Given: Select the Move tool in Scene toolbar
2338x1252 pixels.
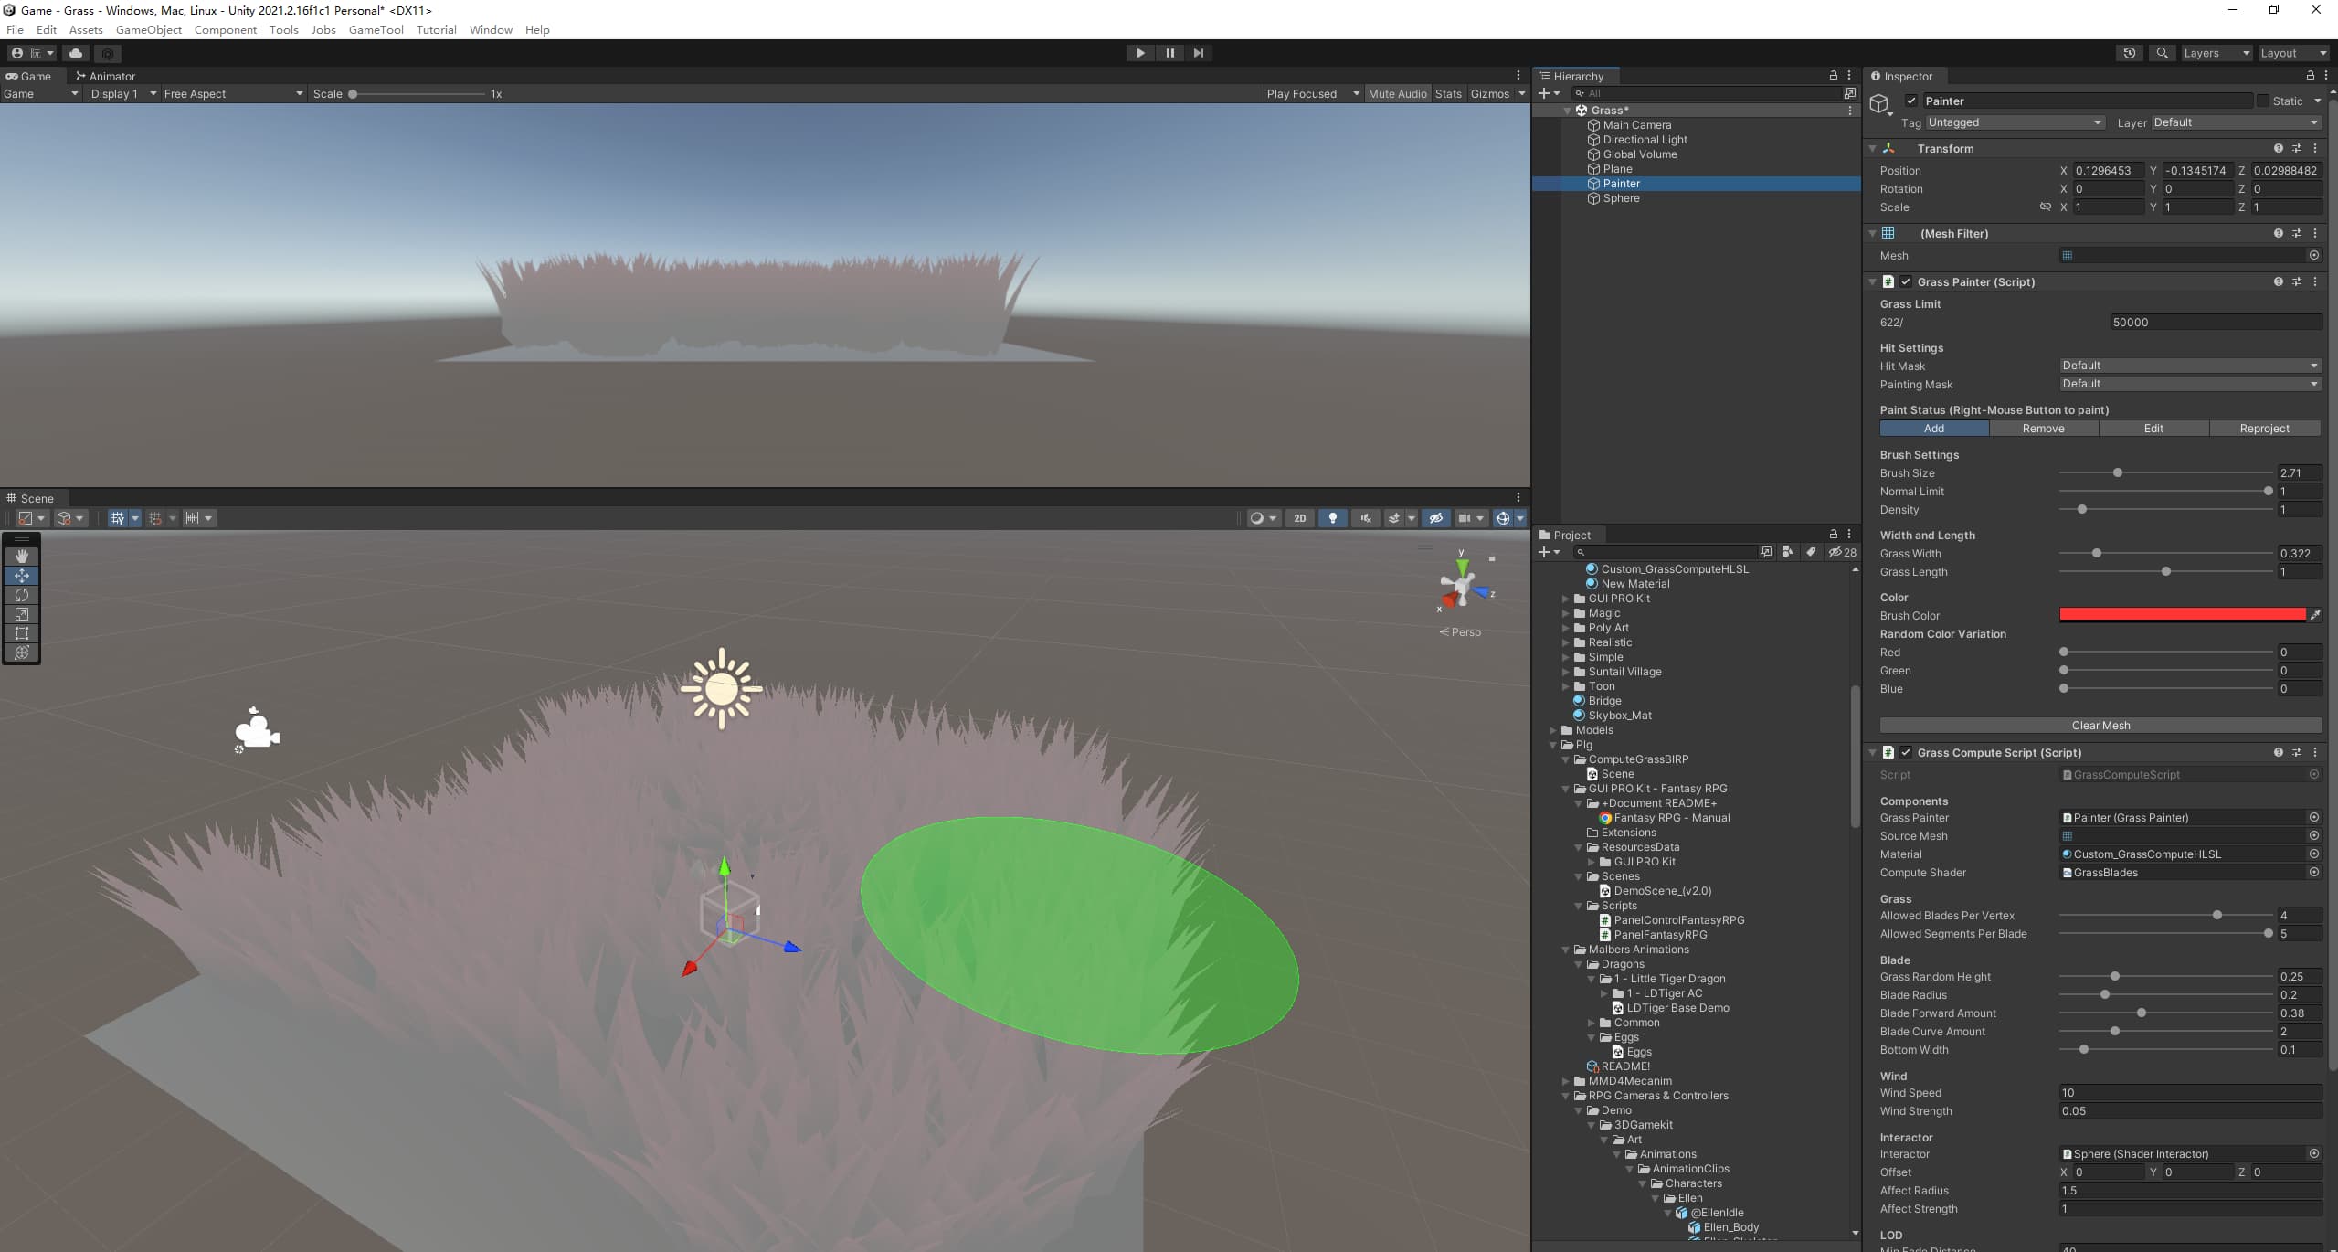Looking at the screenshot, I should [x=22, y=575].
